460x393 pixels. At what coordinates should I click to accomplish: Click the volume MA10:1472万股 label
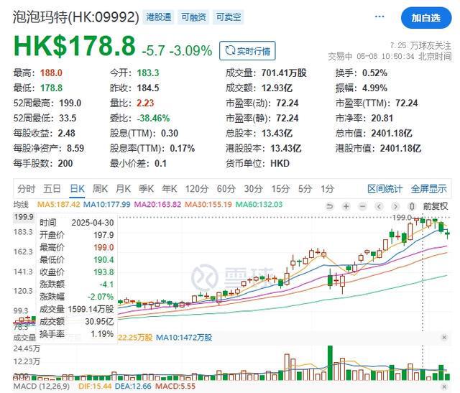[x=184, y=338]
